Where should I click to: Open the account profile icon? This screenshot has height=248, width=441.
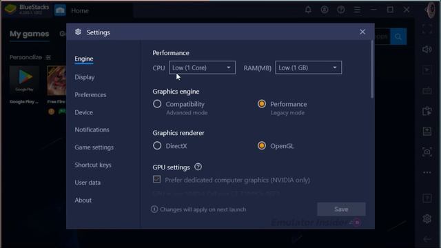325,10
